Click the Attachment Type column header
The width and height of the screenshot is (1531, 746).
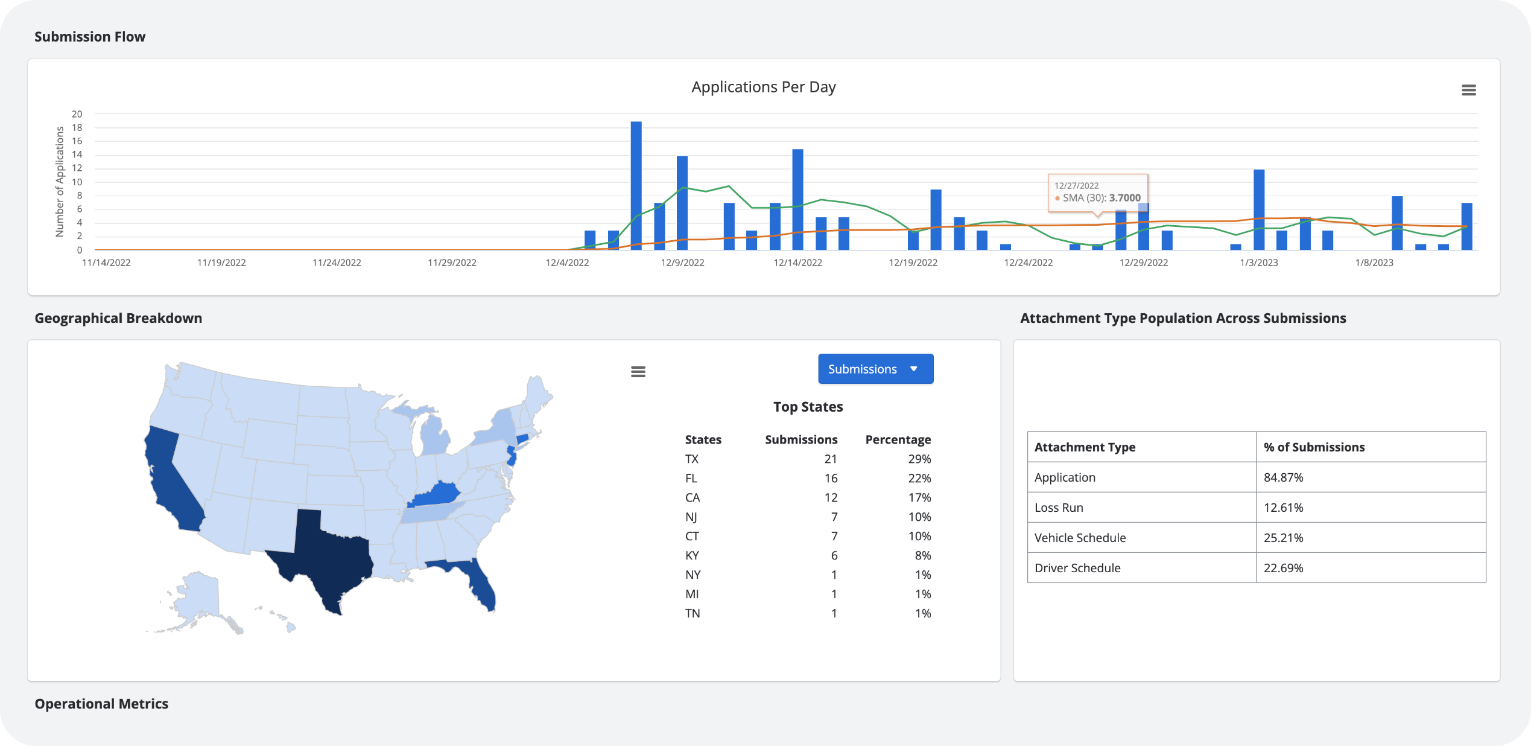[1141, 447]
